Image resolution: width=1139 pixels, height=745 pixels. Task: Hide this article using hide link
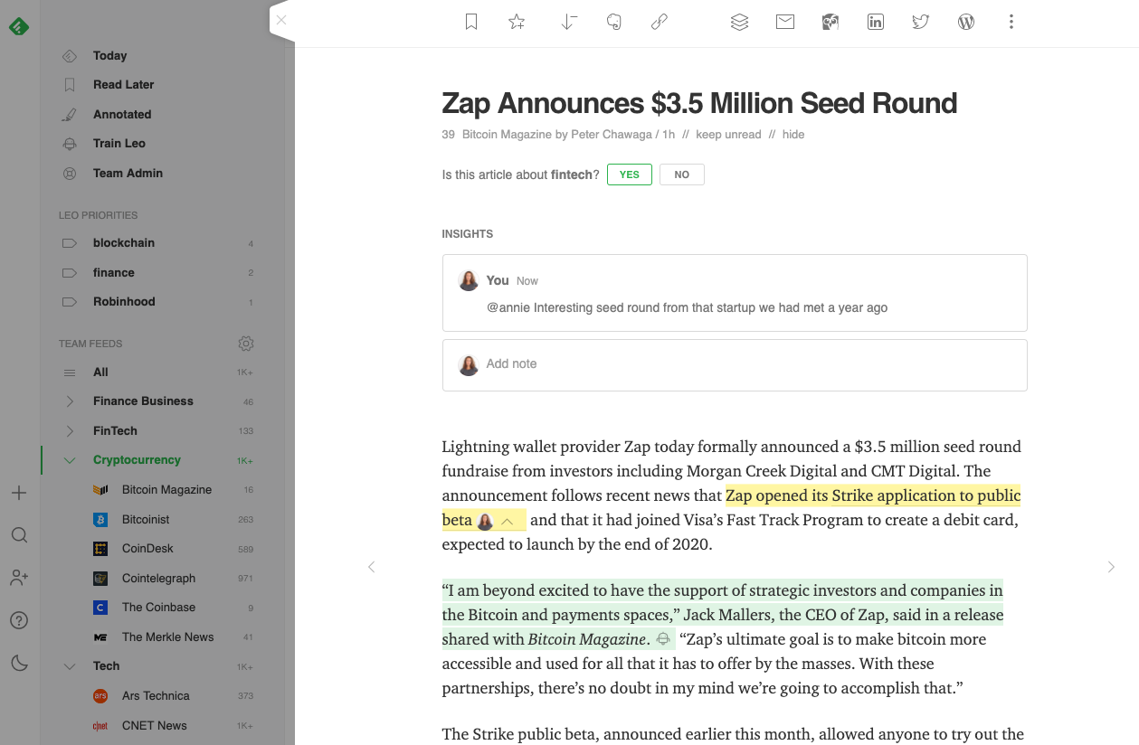[x=793, y=135]
